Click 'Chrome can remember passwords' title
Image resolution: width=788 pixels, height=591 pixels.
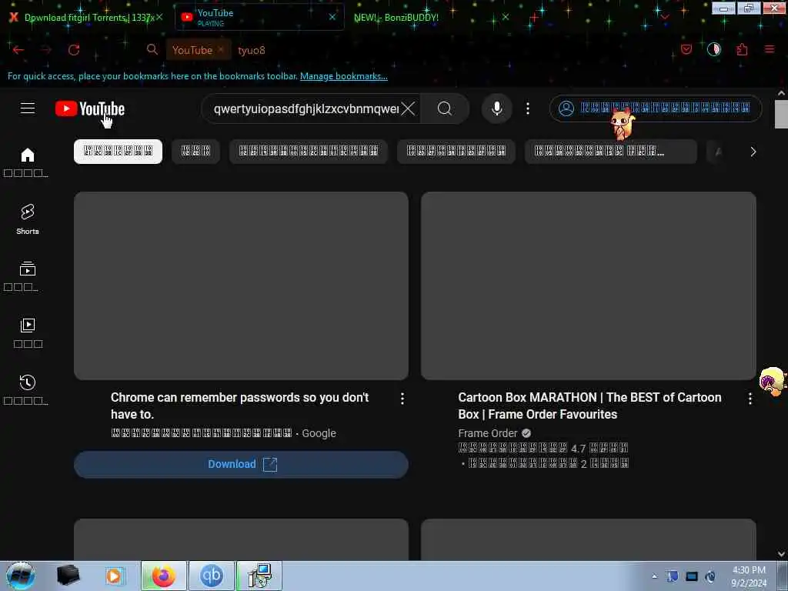tap(240, 406)
